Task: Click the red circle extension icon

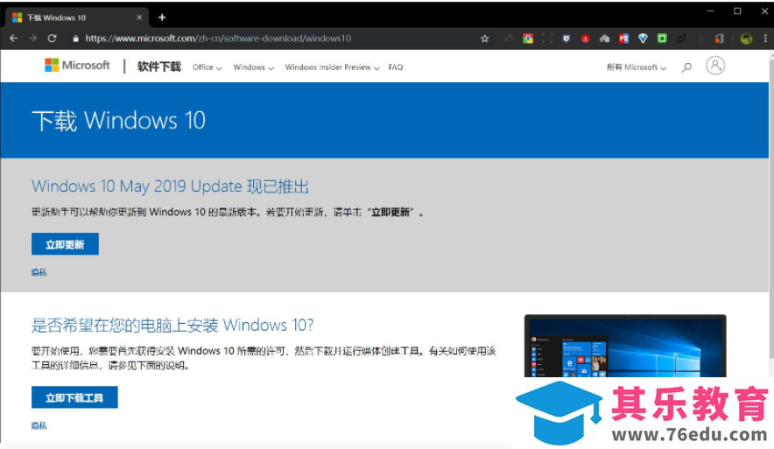Action: click(586, 39)
